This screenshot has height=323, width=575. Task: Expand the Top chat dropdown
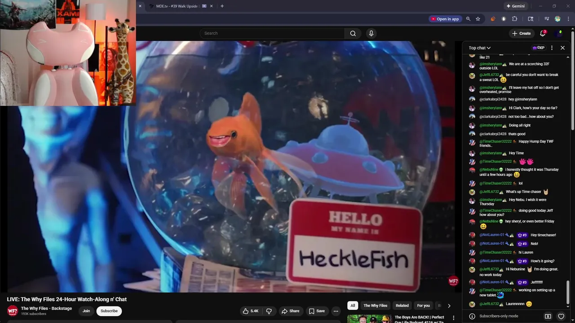479,48
